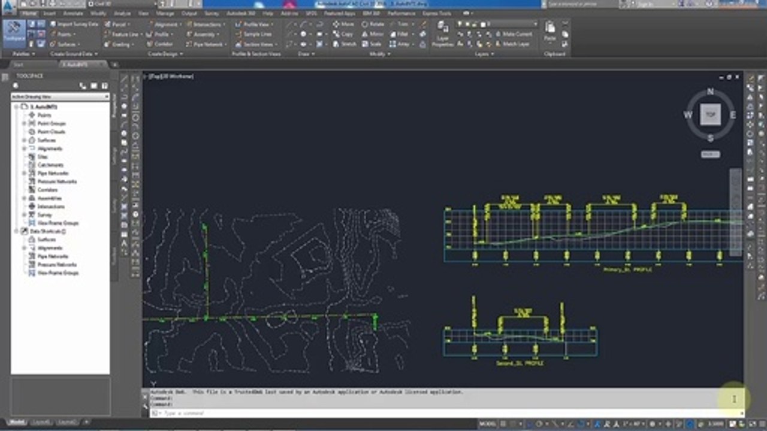The width and height of the screenshot is (767, 431).
Task: Open the Palettes panel dropdown
Action: pyautogui.click(x=23, y=54)
